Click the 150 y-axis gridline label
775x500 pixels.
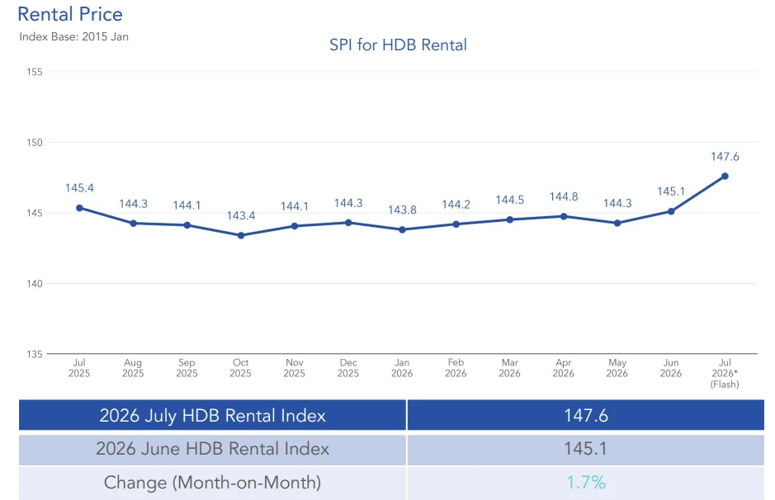pos(35,143)
